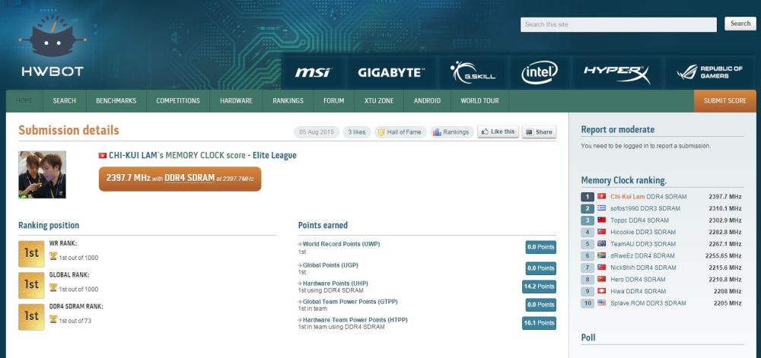
Task: Go to the Competitions menu item
Action: 178,101
